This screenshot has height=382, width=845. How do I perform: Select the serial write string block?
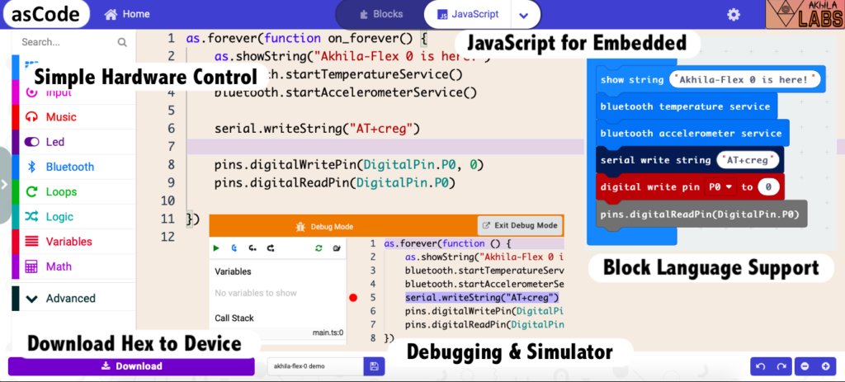coord(655,160)
